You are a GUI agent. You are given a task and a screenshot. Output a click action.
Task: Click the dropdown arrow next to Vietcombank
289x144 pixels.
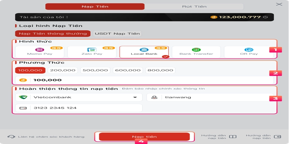pos(135,97)
